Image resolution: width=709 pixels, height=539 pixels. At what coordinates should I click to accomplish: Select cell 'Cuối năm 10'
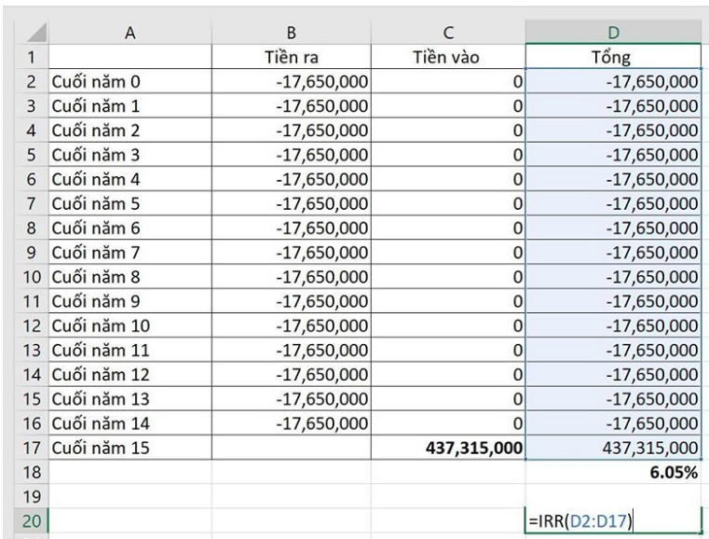click(130, 325)
